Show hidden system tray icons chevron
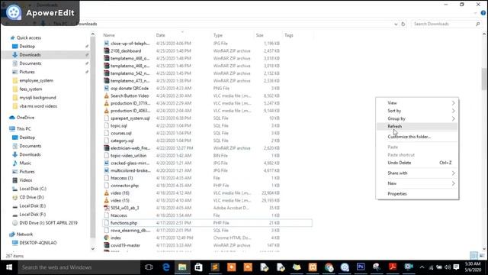The width and height of the screenshot is (488, 275). pos(422,267)
